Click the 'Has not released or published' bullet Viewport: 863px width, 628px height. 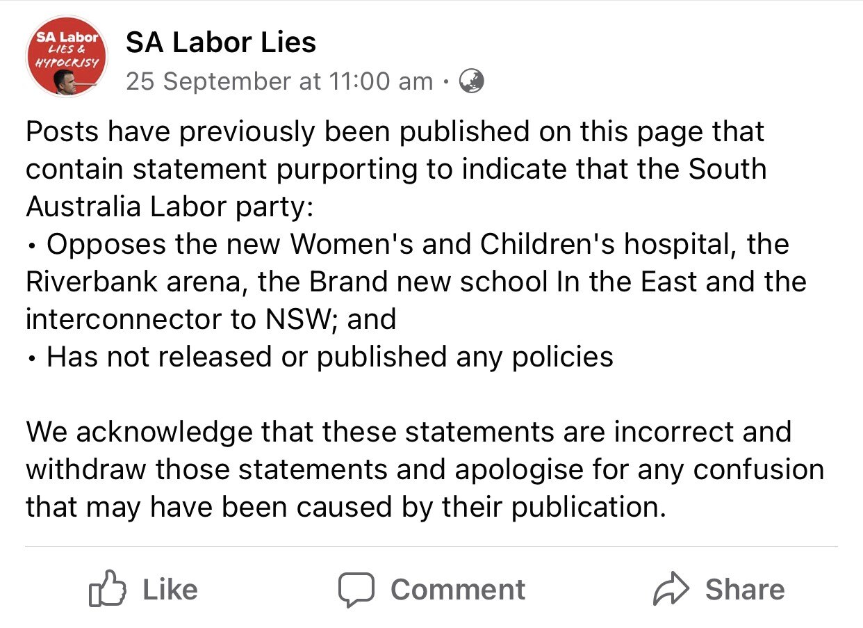click(x=329, y=357)
